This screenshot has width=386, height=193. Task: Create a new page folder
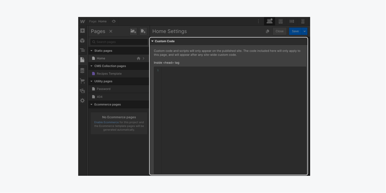[x=133, y=31]
